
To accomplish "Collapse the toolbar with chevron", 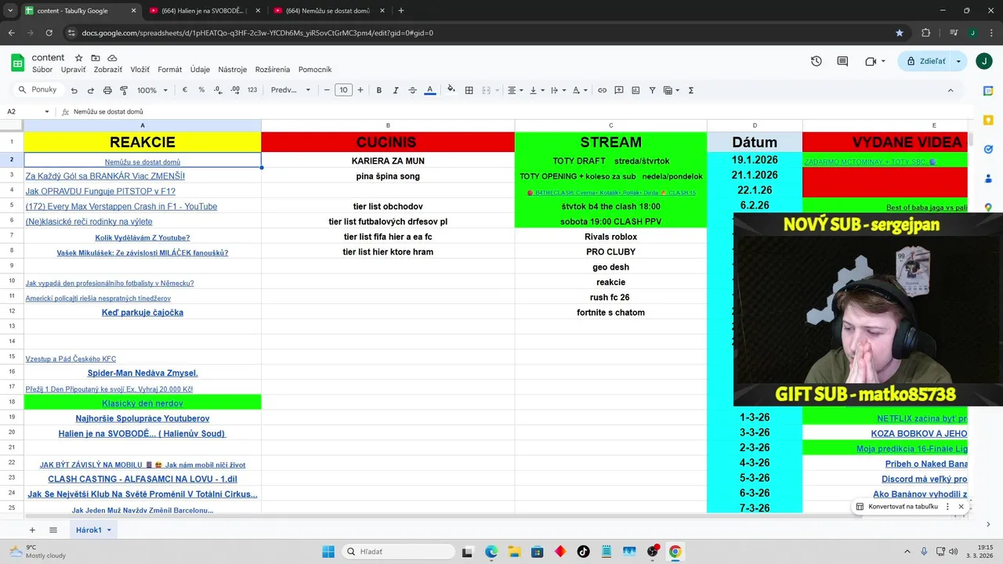I will coord(950,90).
